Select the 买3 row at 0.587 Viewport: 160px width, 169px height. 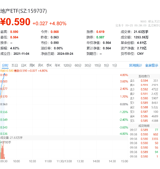point(144,112)
